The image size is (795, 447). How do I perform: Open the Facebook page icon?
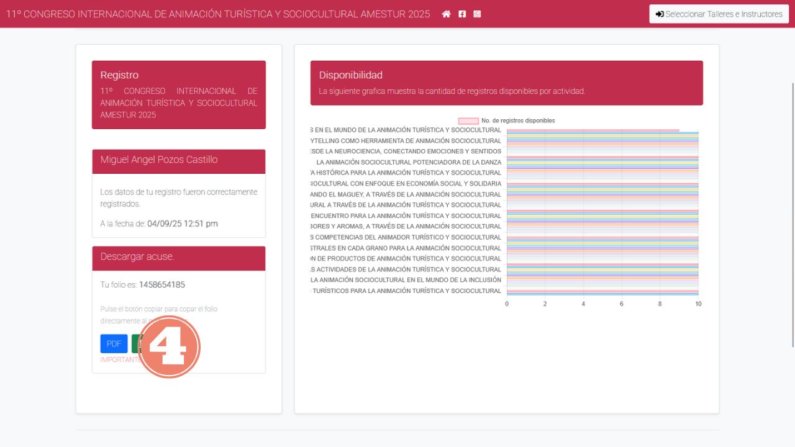coord(462,14)
